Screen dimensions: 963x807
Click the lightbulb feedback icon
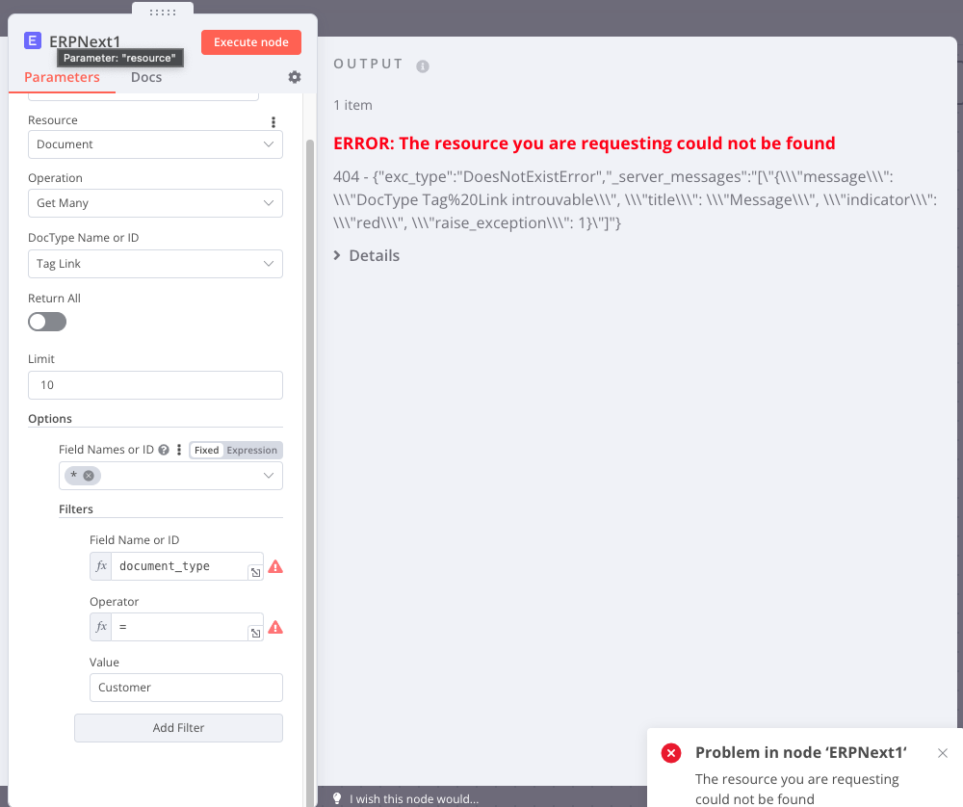pos(336,798)
